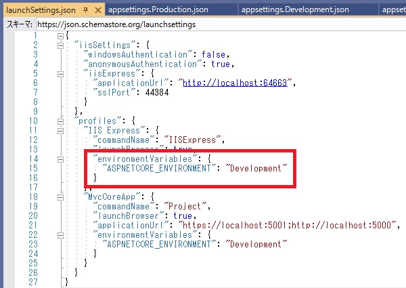Collapse the iisExpress block

(x=60, y=74)
